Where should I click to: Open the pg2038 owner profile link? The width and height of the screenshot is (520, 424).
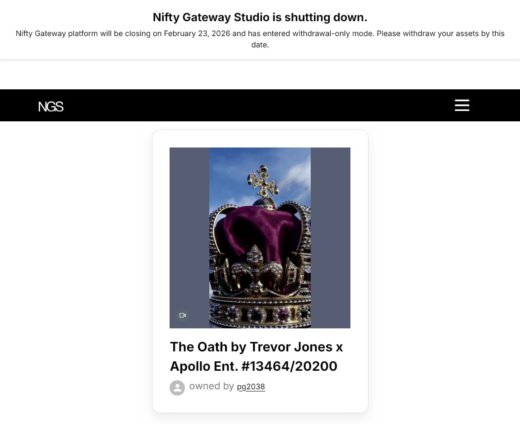click(x=251, y=387)
